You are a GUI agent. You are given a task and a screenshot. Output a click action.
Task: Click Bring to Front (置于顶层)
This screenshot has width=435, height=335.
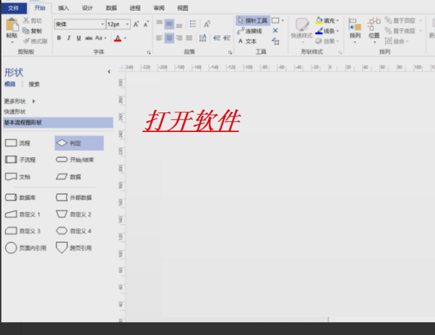(403, 20)
